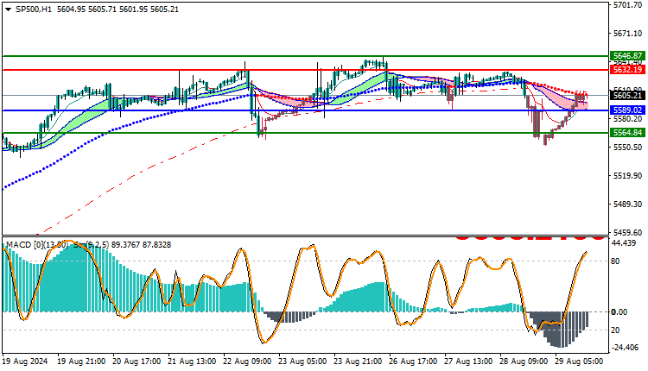
Task: Click the 23 Aug 21:00 time label
Action: (359, 362)
